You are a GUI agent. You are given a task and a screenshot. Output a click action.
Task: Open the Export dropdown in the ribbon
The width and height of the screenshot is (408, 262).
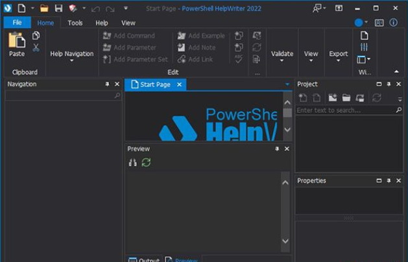pyautogui.click(x=338, y=57)
